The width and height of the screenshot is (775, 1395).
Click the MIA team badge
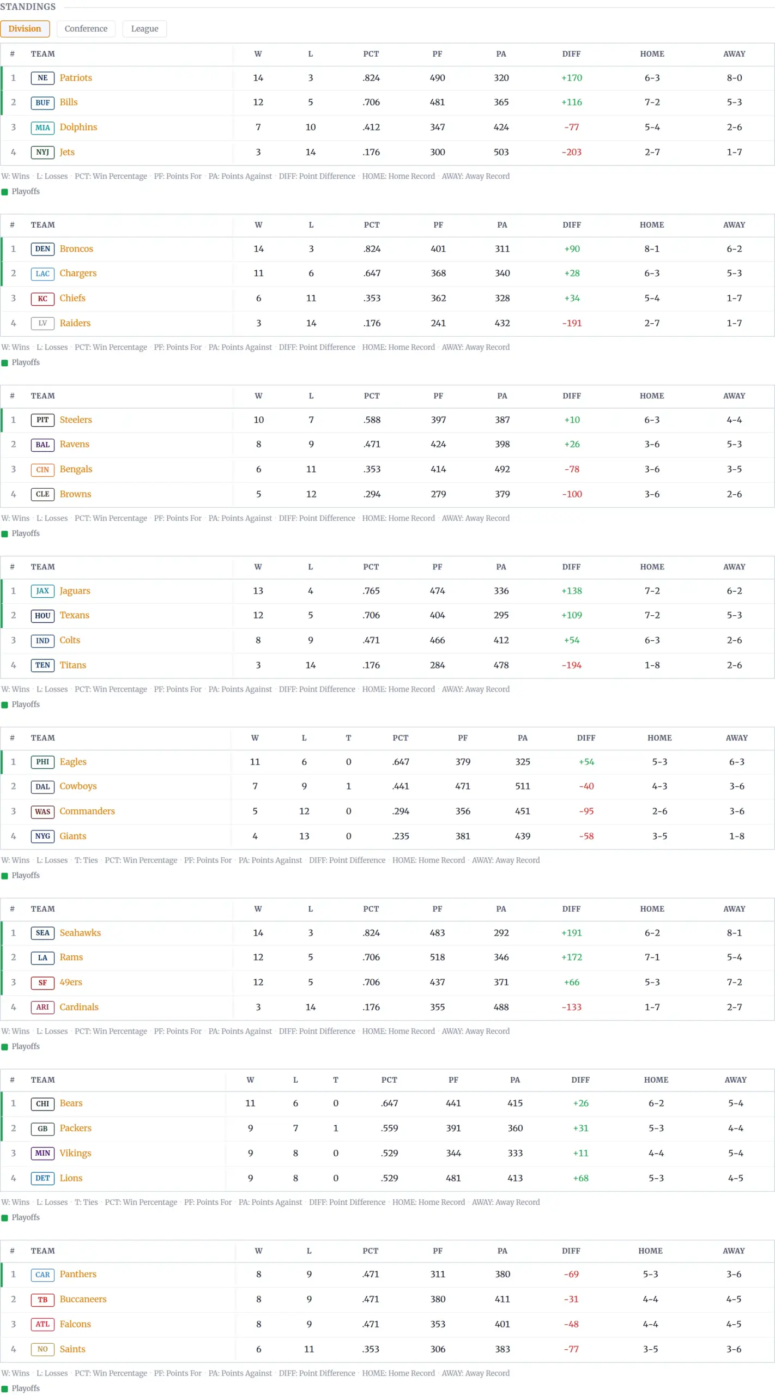pyautogui.click(x=43, y=128)
